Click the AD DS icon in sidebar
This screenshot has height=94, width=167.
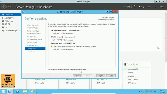click(3, 24)
